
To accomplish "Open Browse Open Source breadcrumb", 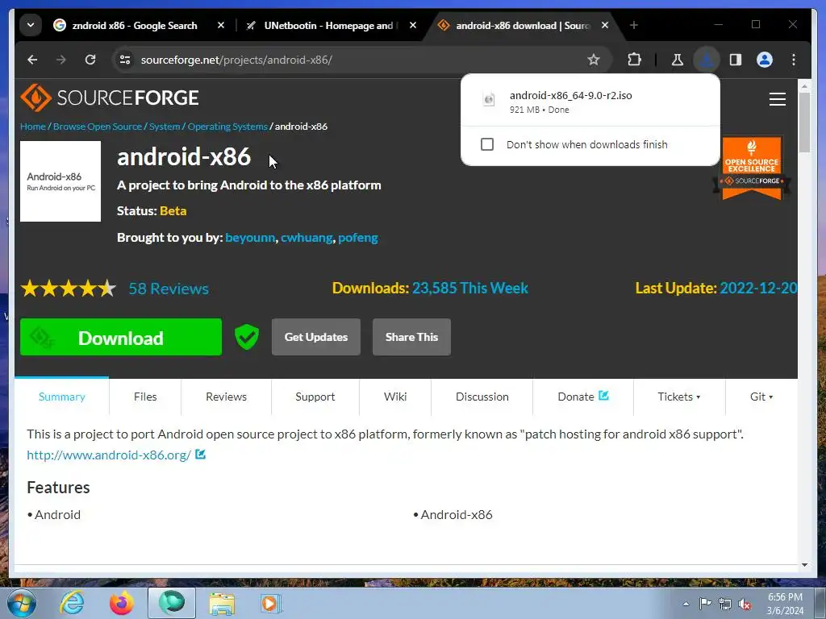I will pyautogui.click(x=98, y=127).
